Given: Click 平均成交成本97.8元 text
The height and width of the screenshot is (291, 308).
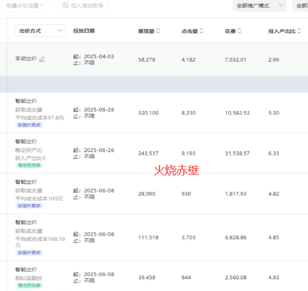Looking at the screenshot, I should pyautogui.click(x=40, y=118).
